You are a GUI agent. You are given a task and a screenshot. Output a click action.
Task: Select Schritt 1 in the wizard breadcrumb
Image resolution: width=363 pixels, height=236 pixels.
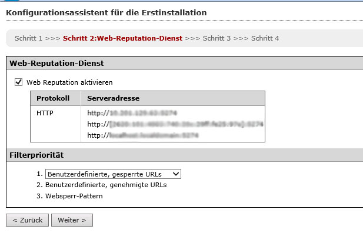coord(28,38)
